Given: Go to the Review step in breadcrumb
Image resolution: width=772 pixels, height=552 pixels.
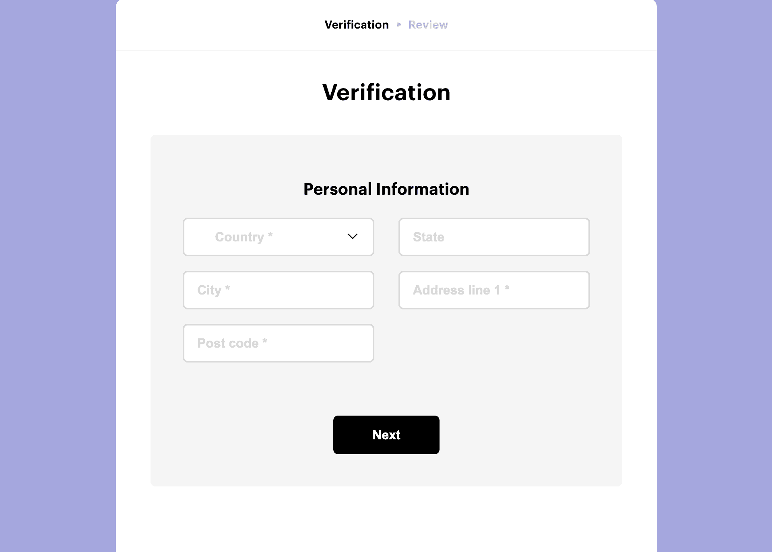Looking at the screenshot, I should 428,25.
